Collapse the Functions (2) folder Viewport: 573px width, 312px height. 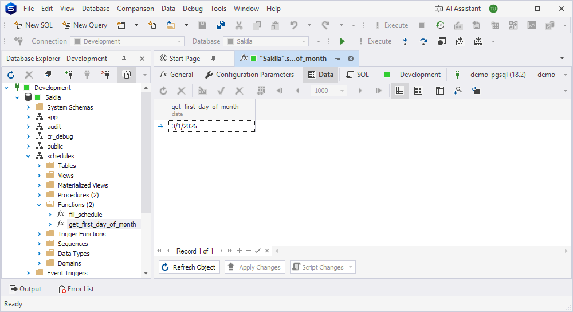point(39,205)
